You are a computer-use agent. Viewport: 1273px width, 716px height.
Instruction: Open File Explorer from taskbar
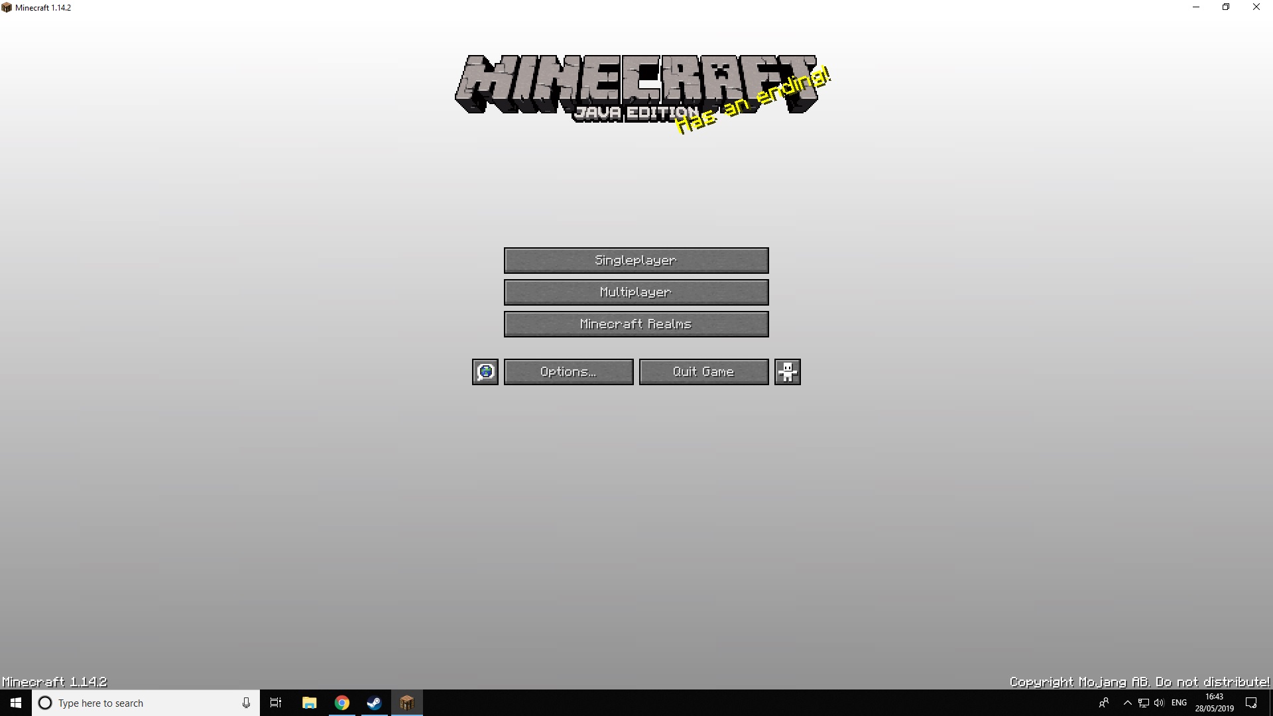coord(309,703)
